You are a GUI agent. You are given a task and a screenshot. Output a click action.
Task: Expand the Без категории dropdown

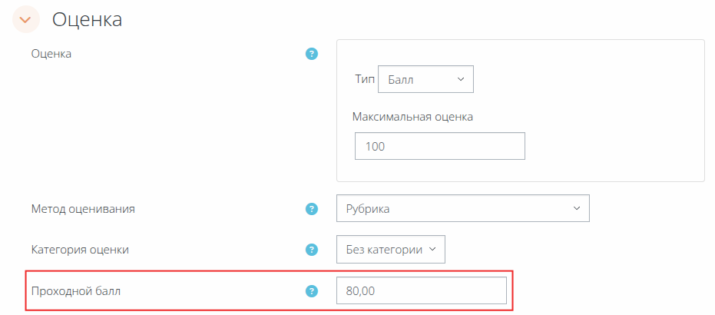tap(390, 249)
